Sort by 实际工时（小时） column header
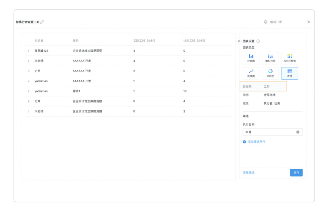 144,41
